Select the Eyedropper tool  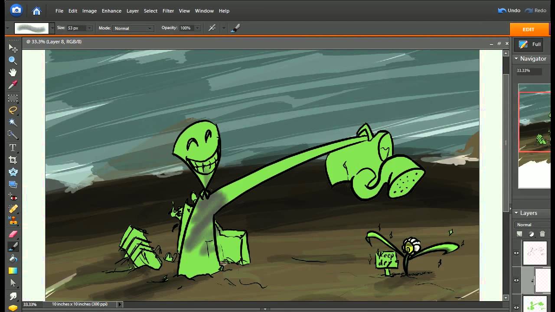(13, 85)
